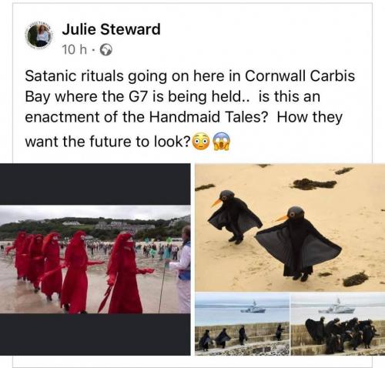
Task: Click the navy ship in bottom-left photo
Action: [253, 307]
